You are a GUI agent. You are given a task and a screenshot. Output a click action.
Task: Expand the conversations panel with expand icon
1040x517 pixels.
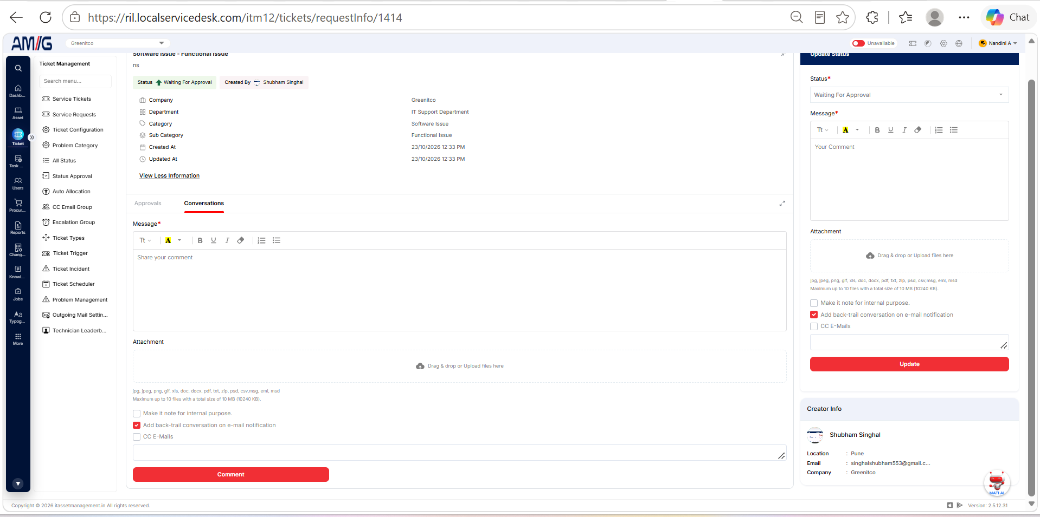(x=782, y=204)
